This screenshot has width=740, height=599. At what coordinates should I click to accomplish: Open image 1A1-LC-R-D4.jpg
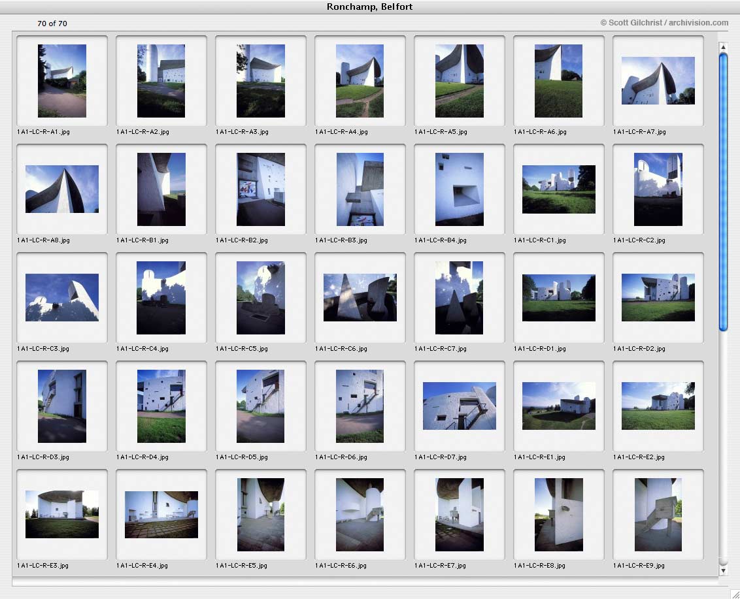(x=161, y=406)
